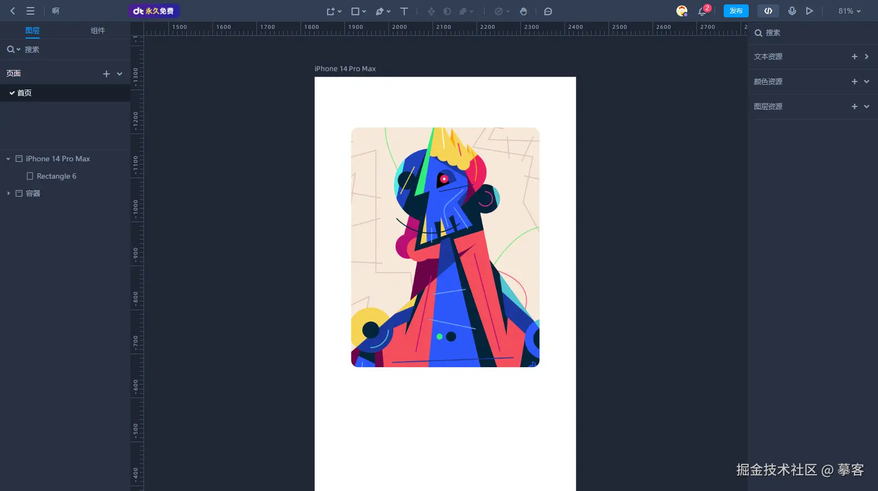Click the 文本资源 label
Image resolution: width=878 pixels, height=491 pixels.
[x=768, y=56]
